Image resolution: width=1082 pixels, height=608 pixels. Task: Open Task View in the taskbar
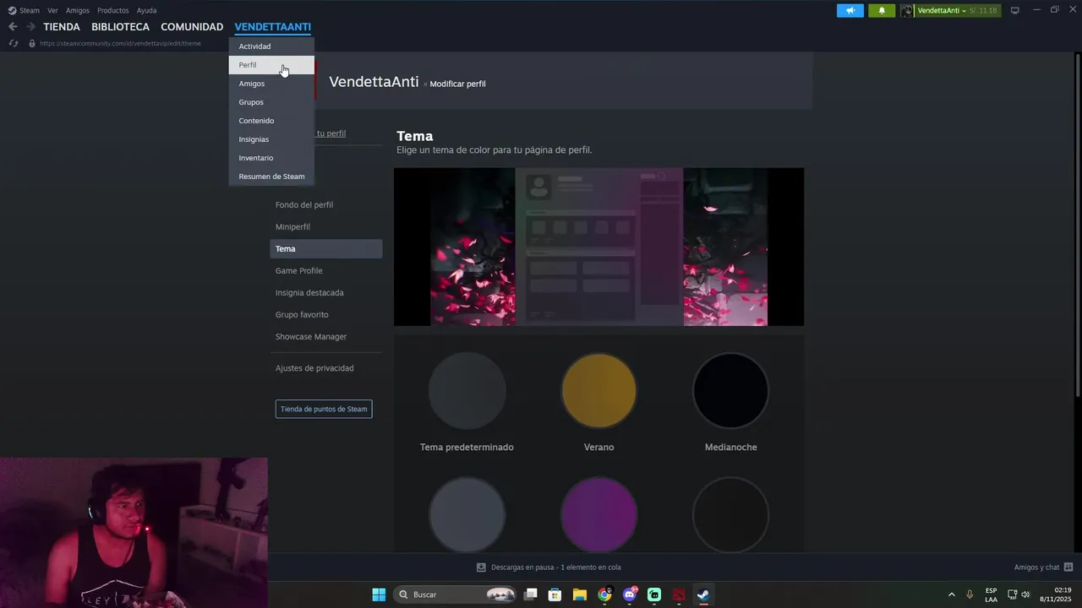[531, 594]
